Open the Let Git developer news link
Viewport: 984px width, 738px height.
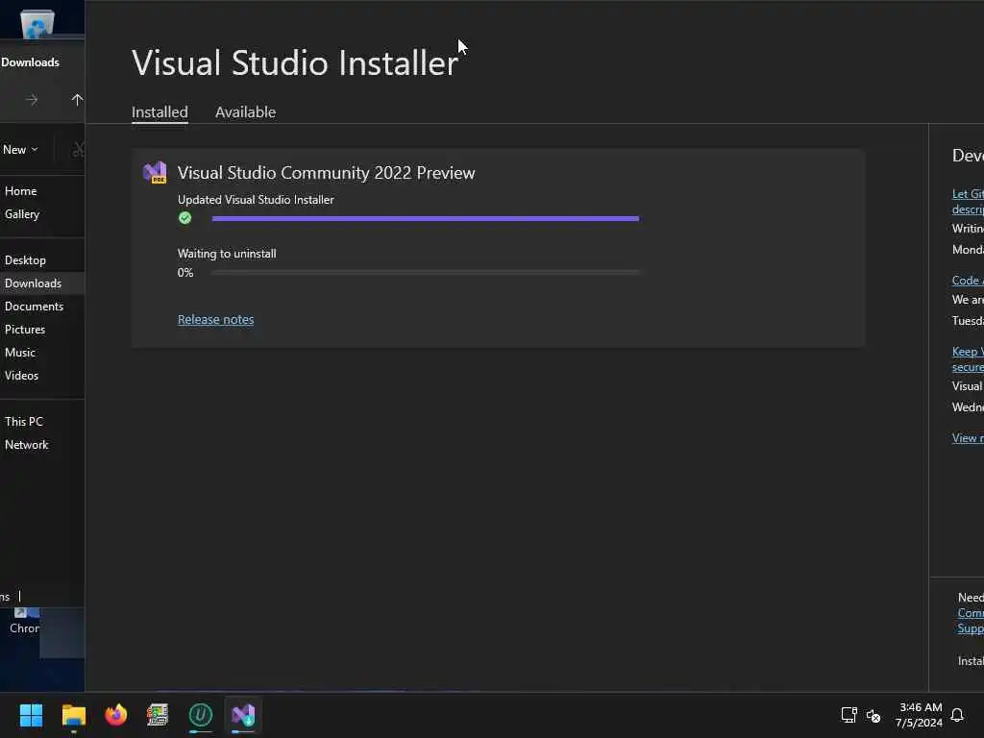point(968,202)
